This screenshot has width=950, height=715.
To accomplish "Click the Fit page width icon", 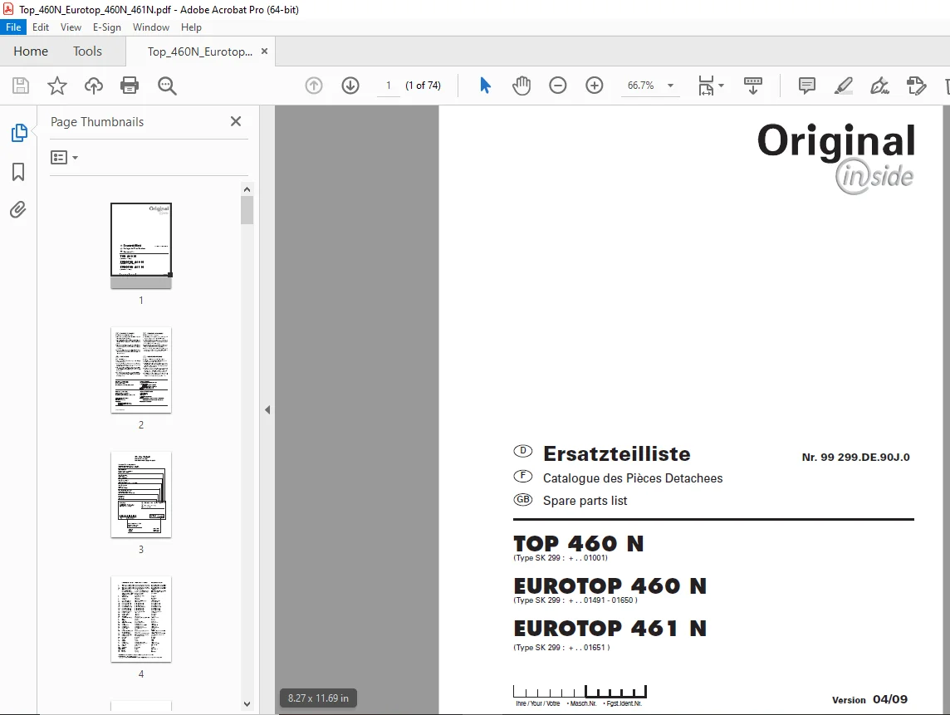I will [706, 86].
